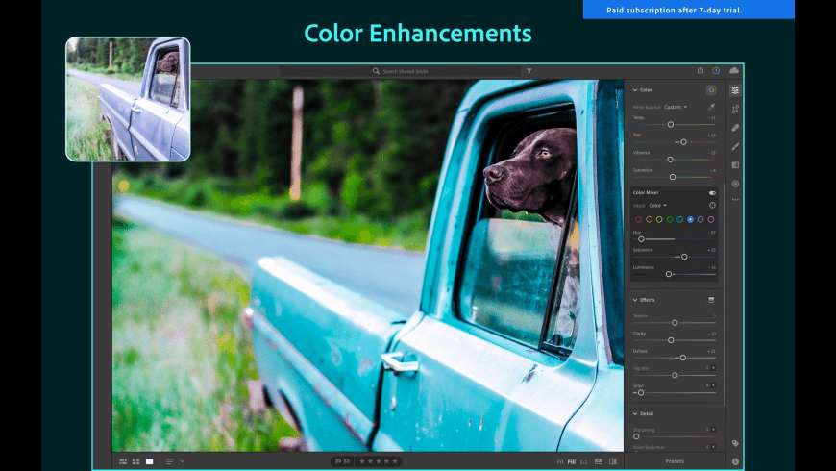Select the Crop and Rotate tool

pyautogui.click(x=735, y=109)
